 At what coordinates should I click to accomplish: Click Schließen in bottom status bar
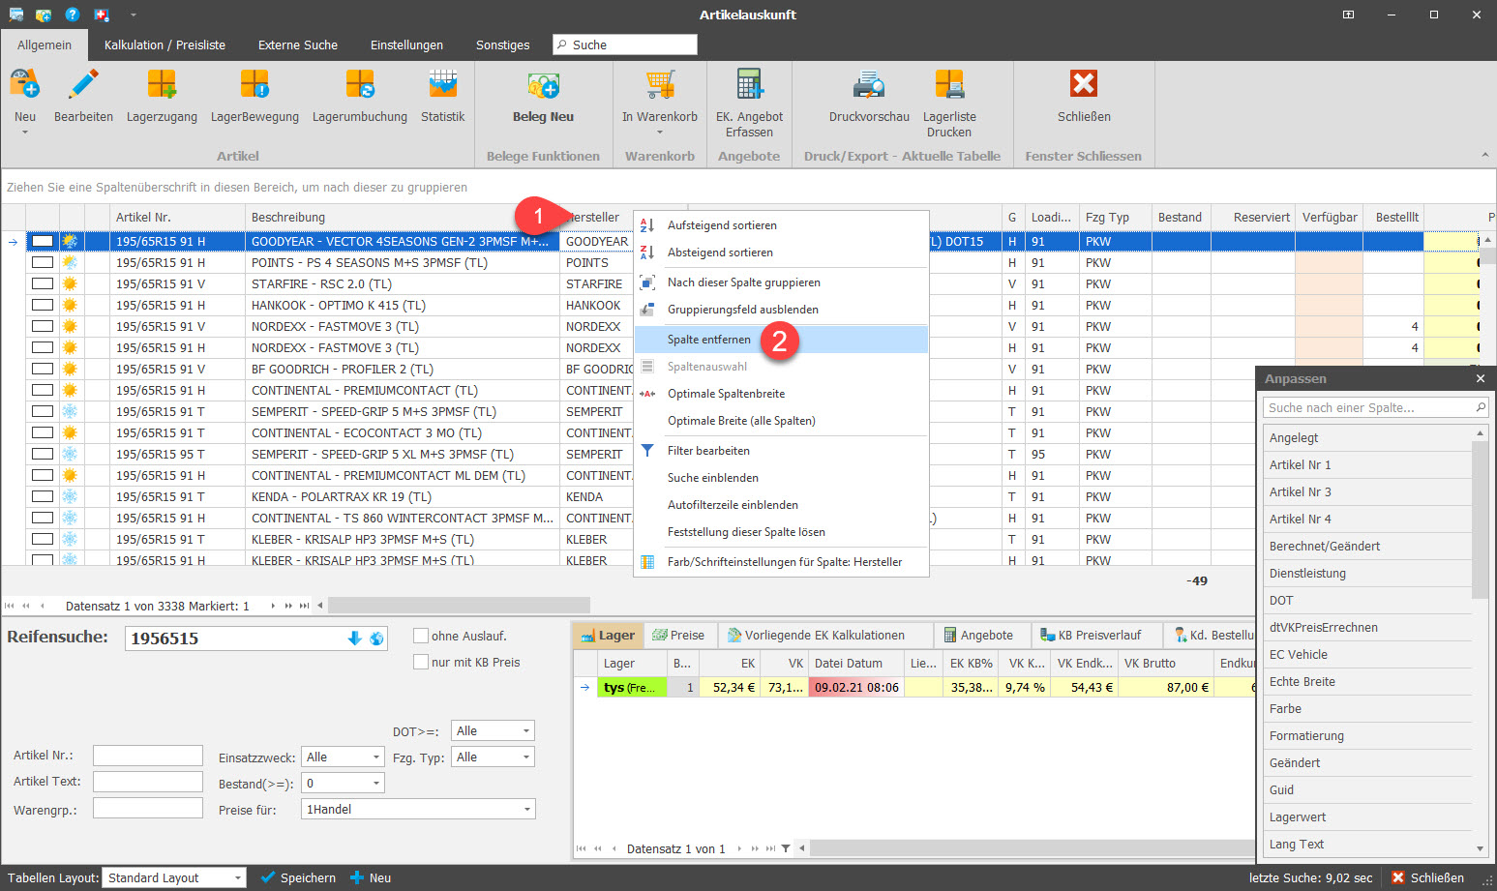click(1427, 877)
